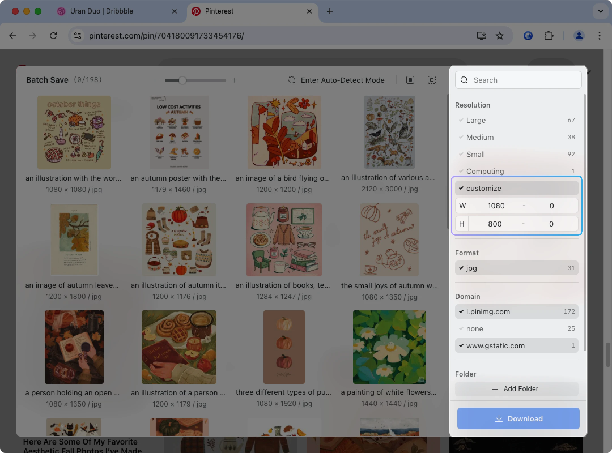
Task: Click the search magnifier icon in filter panel
Action: coord(464,80)
